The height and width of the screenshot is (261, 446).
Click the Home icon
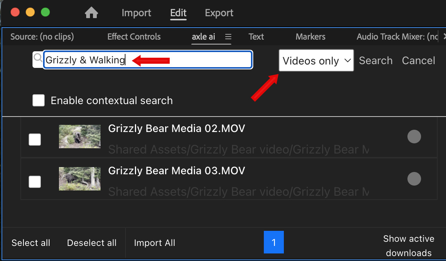[91, 13]
